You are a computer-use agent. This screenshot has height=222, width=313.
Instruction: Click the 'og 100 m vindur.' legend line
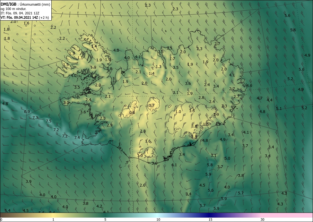(13, 9)
